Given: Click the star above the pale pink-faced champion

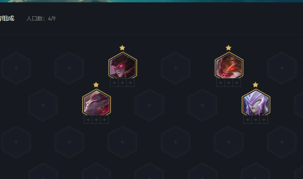Looking at the screenshot, I should (x=96, y=84).
